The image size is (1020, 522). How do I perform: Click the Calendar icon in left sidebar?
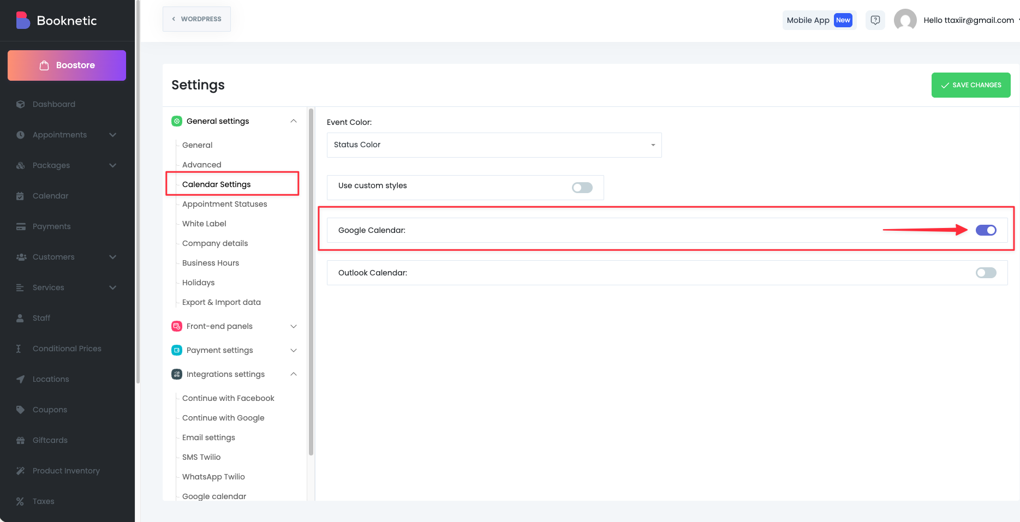click(21, 196)
